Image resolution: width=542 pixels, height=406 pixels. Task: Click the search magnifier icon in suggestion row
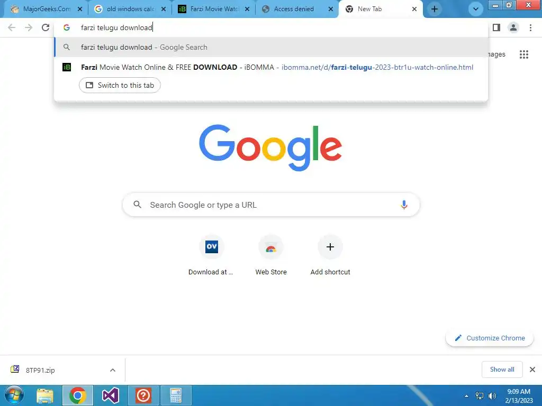[x=67, y=47]
